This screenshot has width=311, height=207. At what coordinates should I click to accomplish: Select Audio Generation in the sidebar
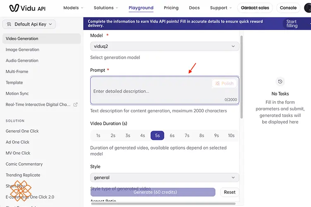tap(22, 61)
